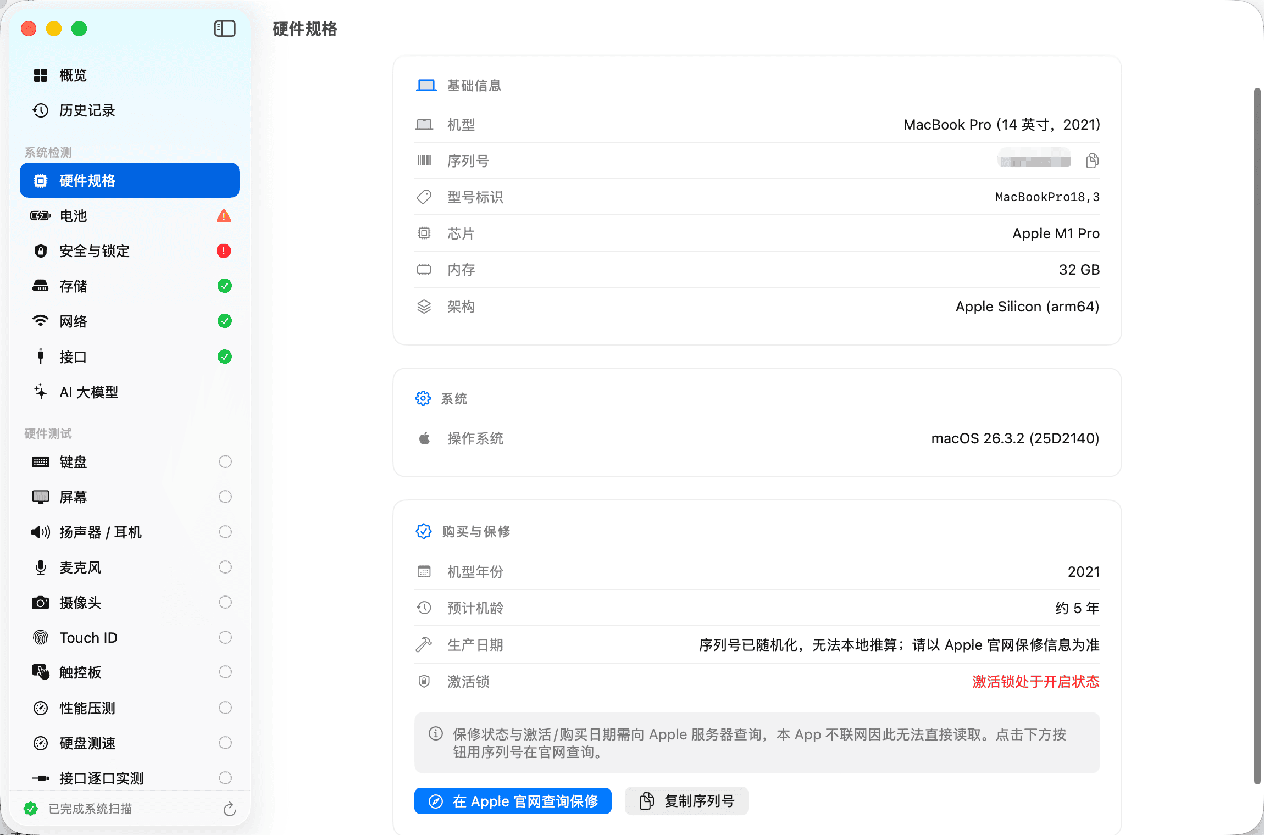This screenshot has width=1264, height=835.
Task: Click the memory icon beside 内存
Action: (x=424, y=270)
